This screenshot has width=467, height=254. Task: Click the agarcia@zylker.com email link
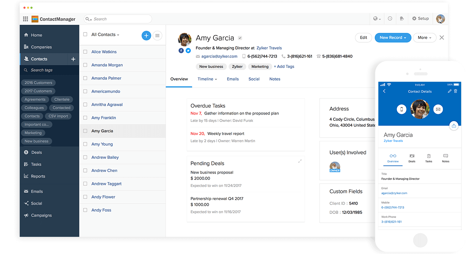pos(219,57)
